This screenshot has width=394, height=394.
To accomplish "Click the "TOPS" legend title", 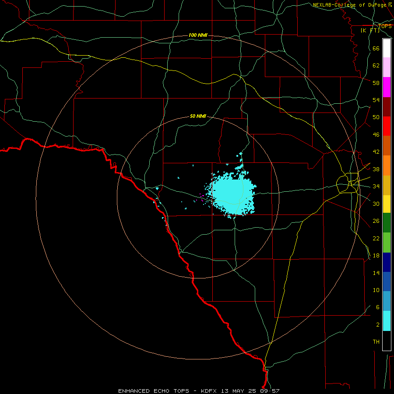I will coord(385,26).
